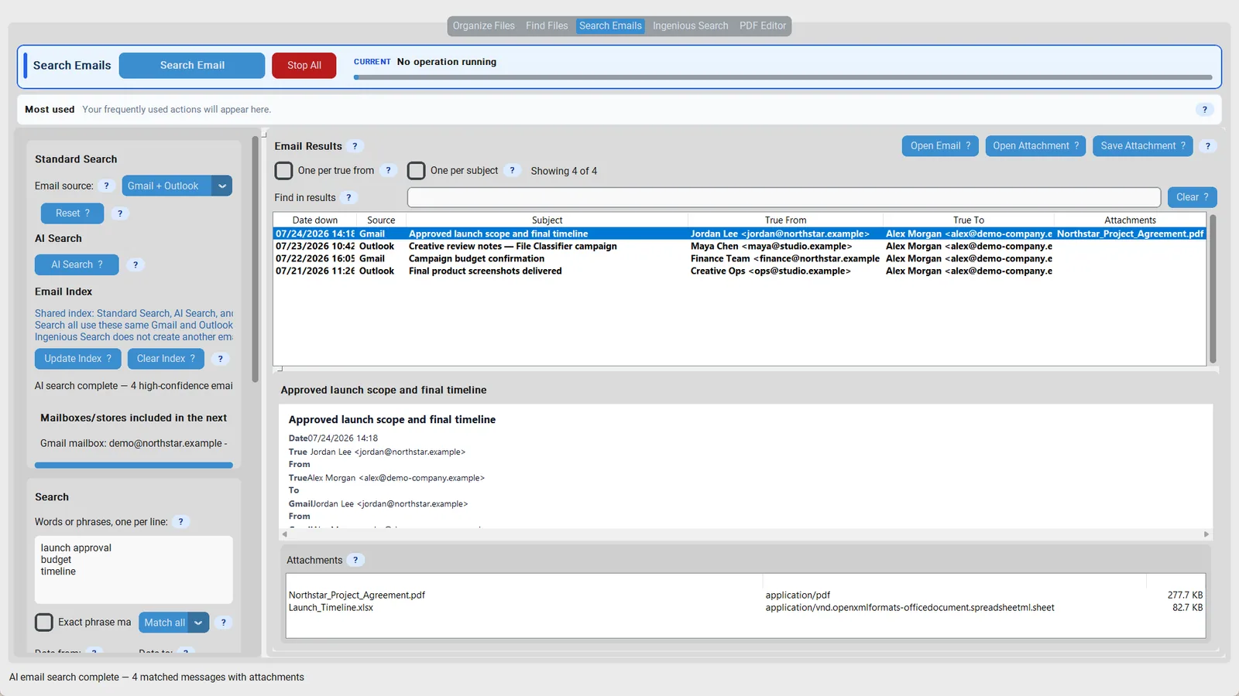Select email 'Approved launch scope and final timeline'

point(740,234)
